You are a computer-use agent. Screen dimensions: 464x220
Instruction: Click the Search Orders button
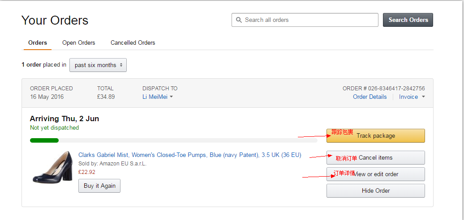click(x=408, y=20)
